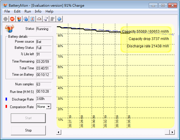The image size is (180, 140).
Task: Open the checklist clipboard toolbar icon
Action: coord(32,19)
